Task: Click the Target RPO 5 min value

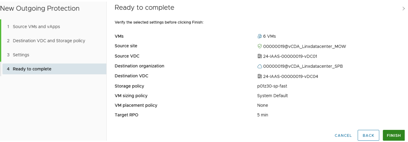Action: [x=263, y=115]
